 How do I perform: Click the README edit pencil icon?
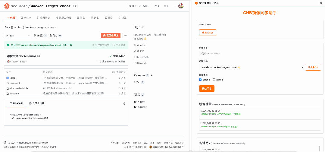(x=124, y=103)
